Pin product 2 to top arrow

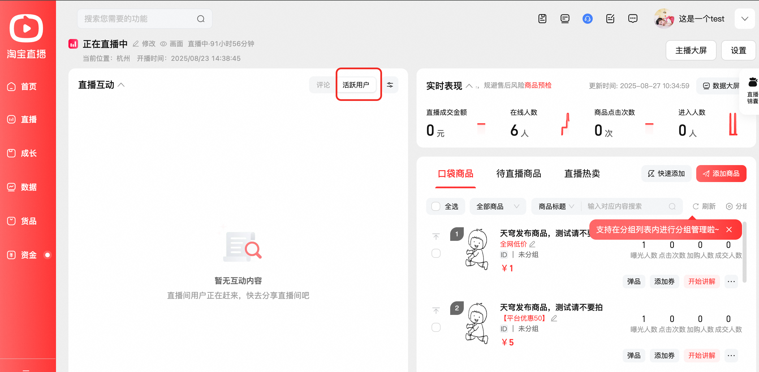tap(436, 310)
